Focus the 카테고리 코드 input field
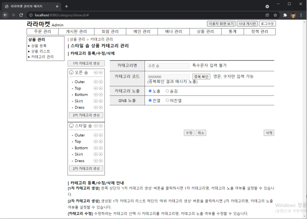 coord(168,77)
